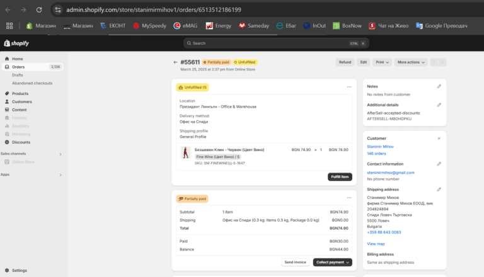Click the Fulfill item button
The height and width of the screenshot is (277, 484).
click(x=340, y=177)
